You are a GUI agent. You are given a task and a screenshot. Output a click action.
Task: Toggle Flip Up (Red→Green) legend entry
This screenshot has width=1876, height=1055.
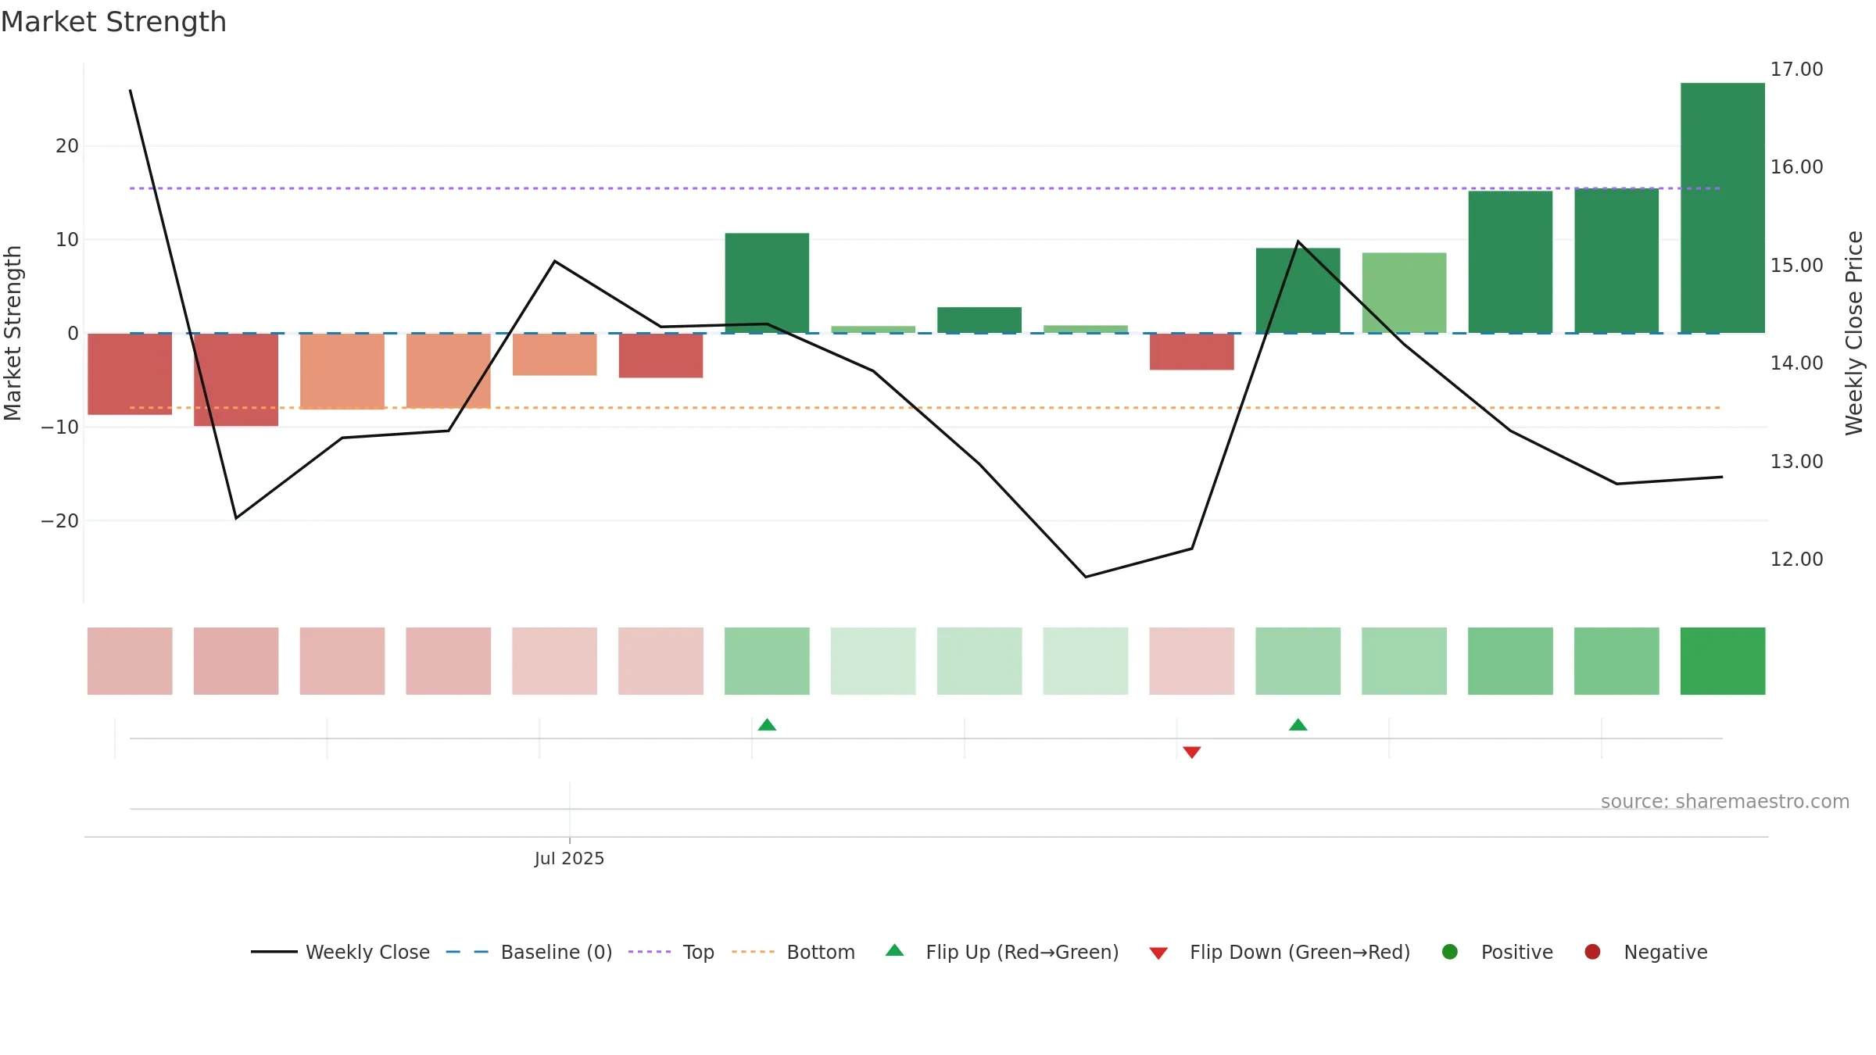click(x=1002, y=952)
